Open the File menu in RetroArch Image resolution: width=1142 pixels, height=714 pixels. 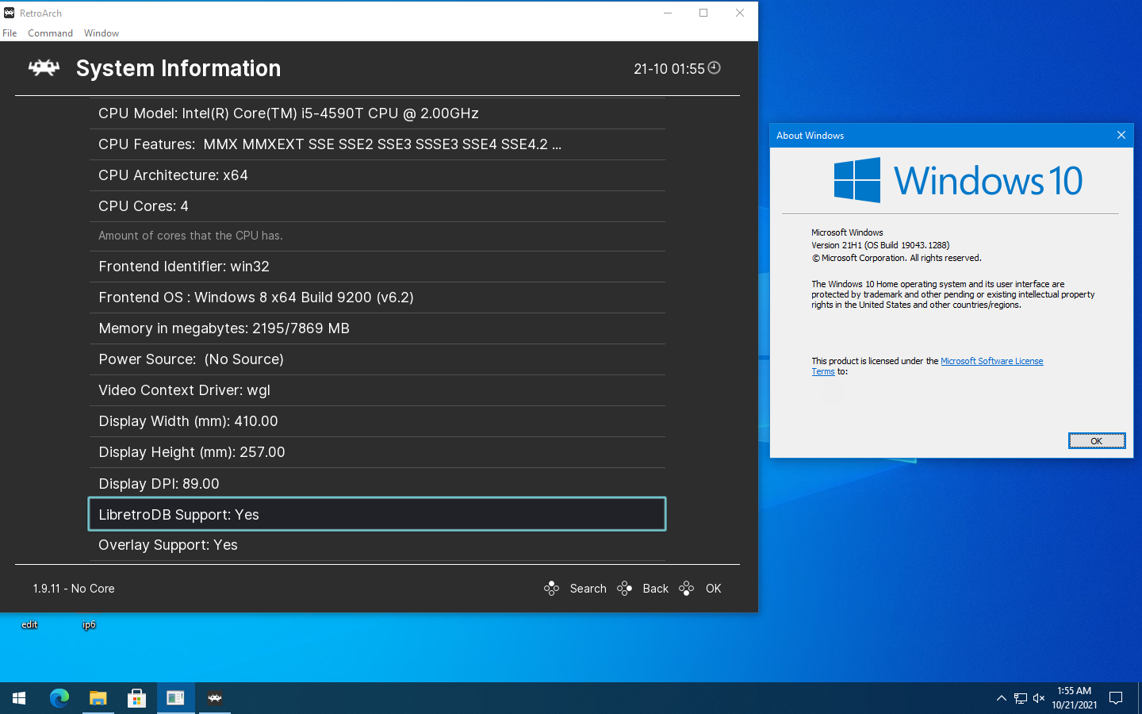[x=10, y=33]
